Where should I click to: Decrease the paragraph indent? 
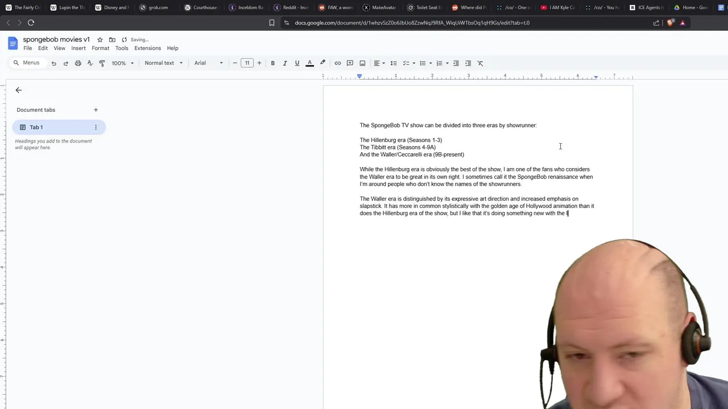456,63
